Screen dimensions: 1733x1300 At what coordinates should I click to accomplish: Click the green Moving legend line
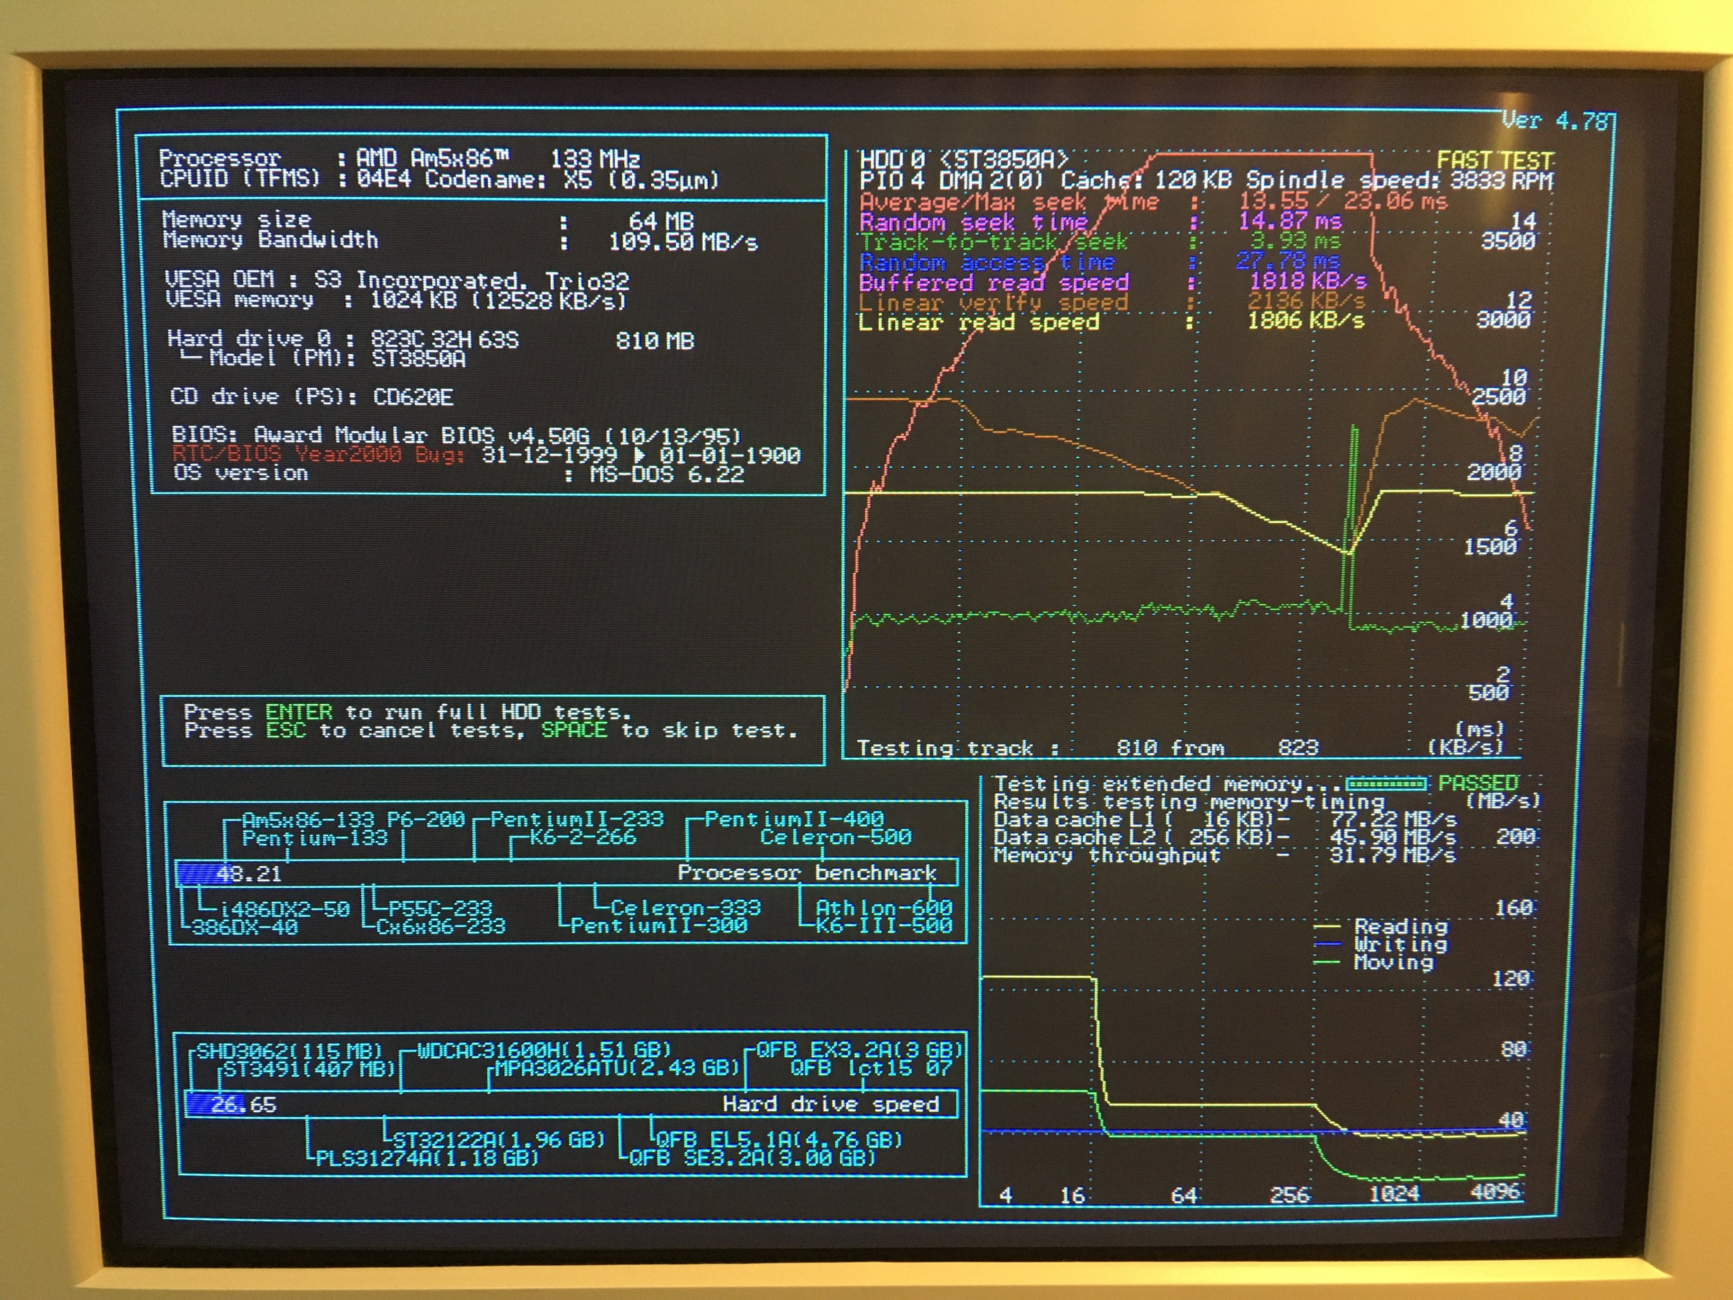click(1327, 962)
